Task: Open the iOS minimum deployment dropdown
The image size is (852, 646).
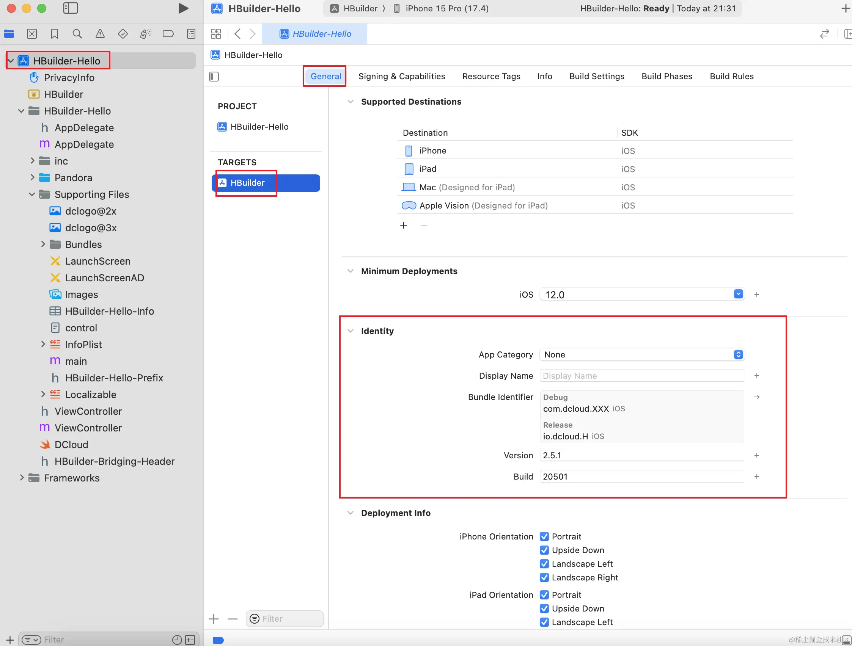Action: click(737, 295)
